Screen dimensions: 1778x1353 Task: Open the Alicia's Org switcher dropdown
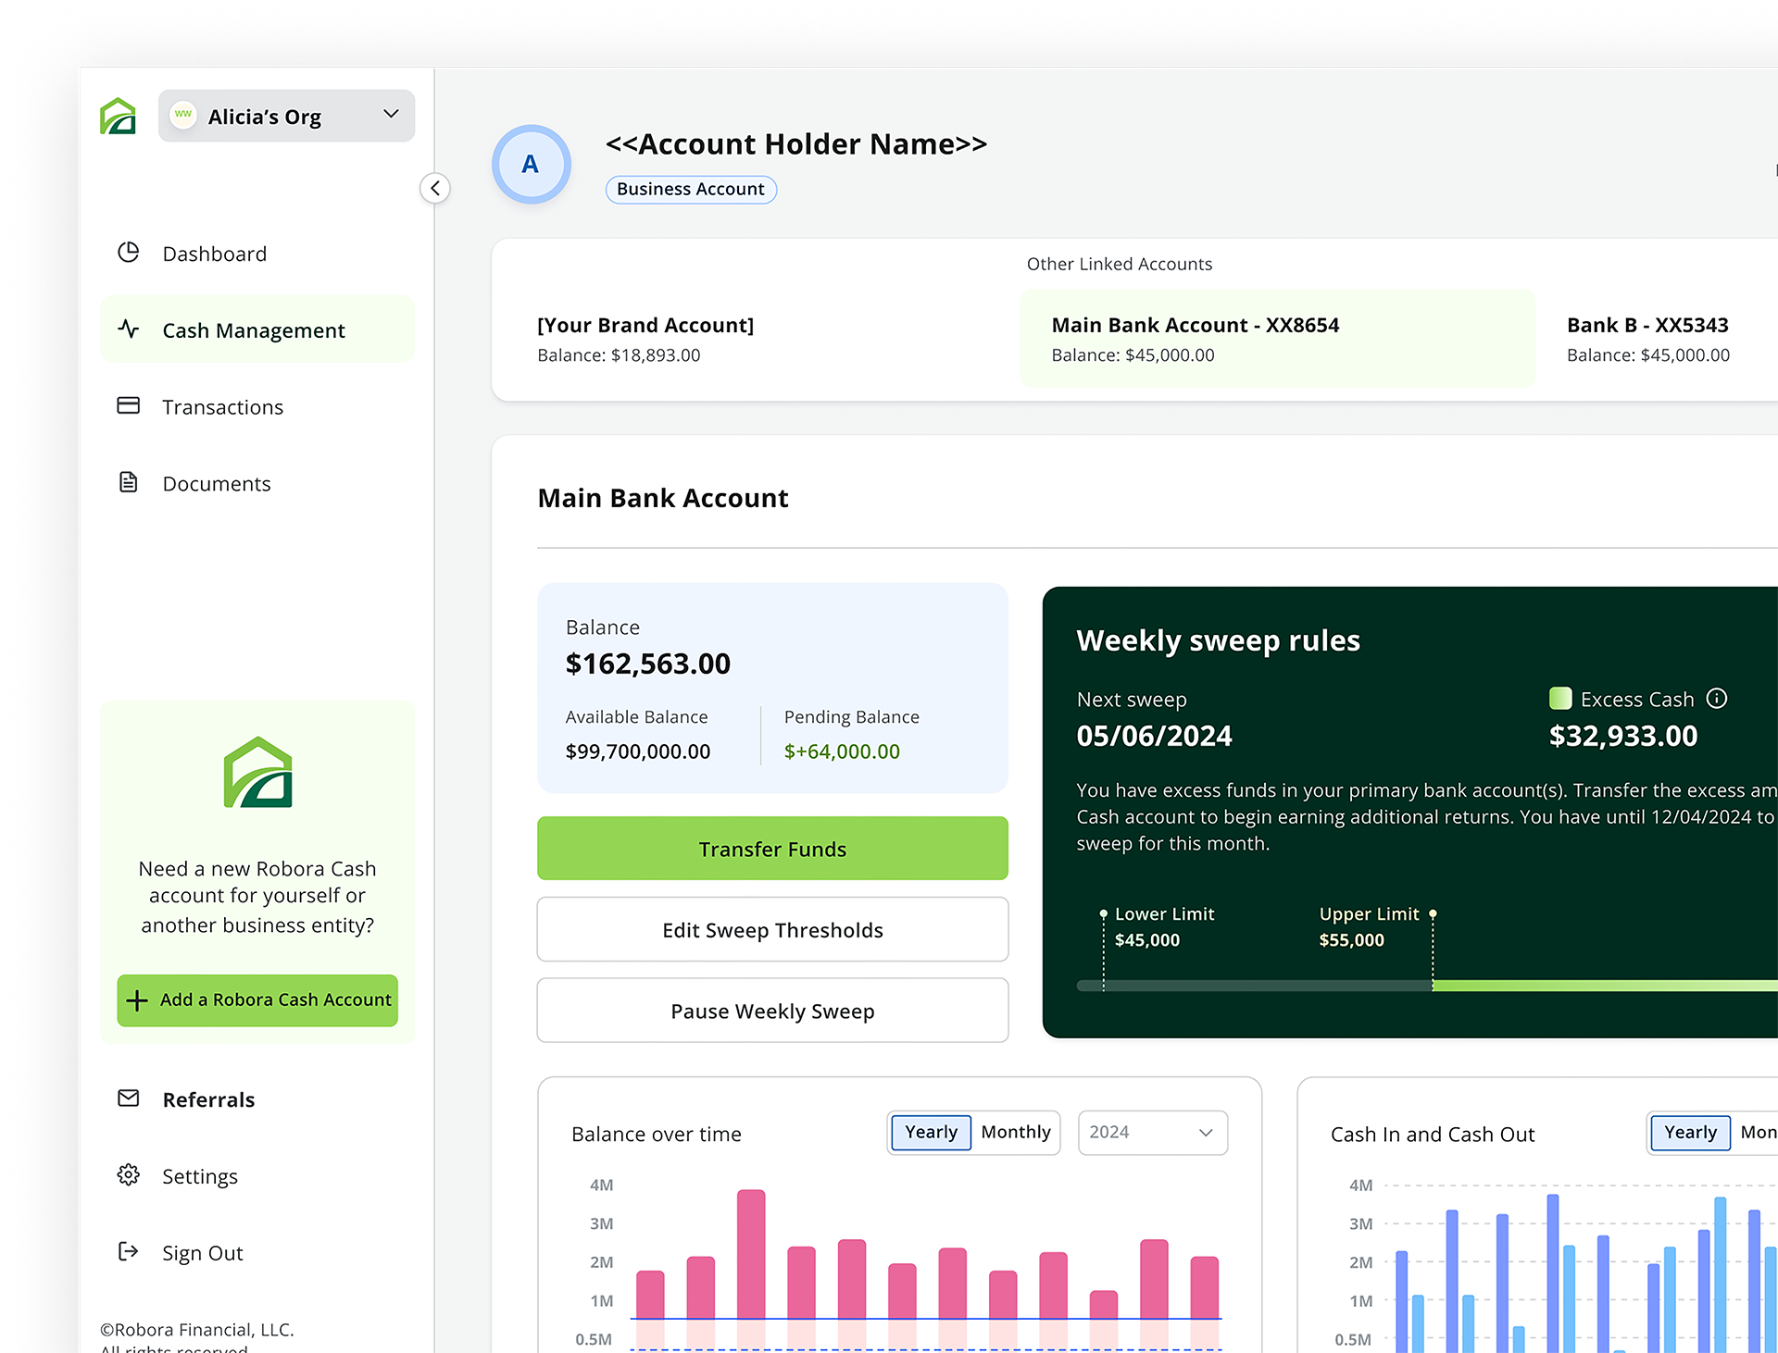286,117
